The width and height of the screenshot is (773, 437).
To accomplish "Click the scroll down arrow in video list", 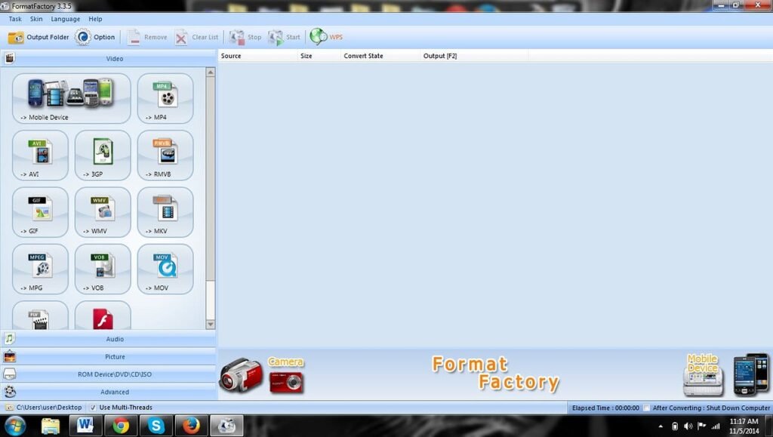I will [x=211, y=325].
